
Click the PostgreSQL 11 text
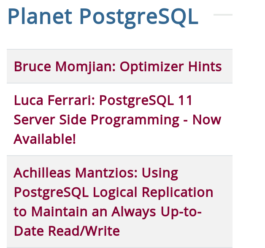[x=146, y=100]
